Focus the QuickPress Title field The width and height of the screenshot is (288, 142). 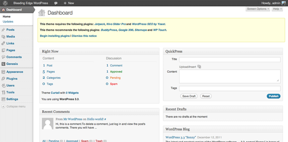[230, 59]
